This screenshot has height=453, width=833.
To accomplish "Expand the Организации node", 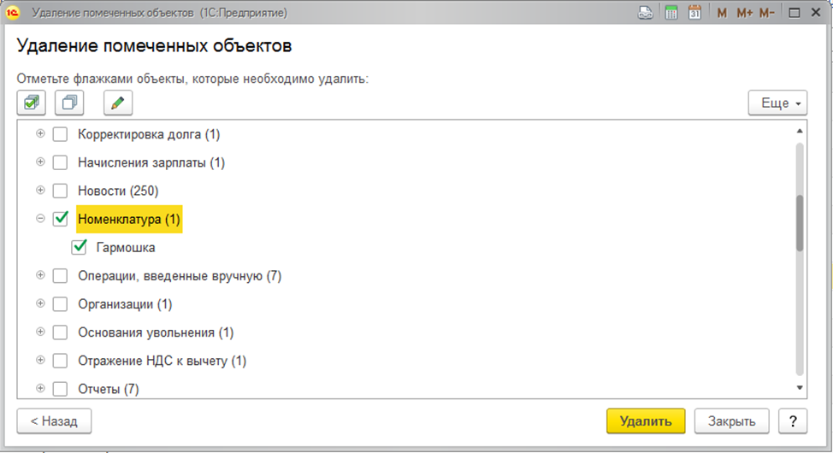I will 40,303.
